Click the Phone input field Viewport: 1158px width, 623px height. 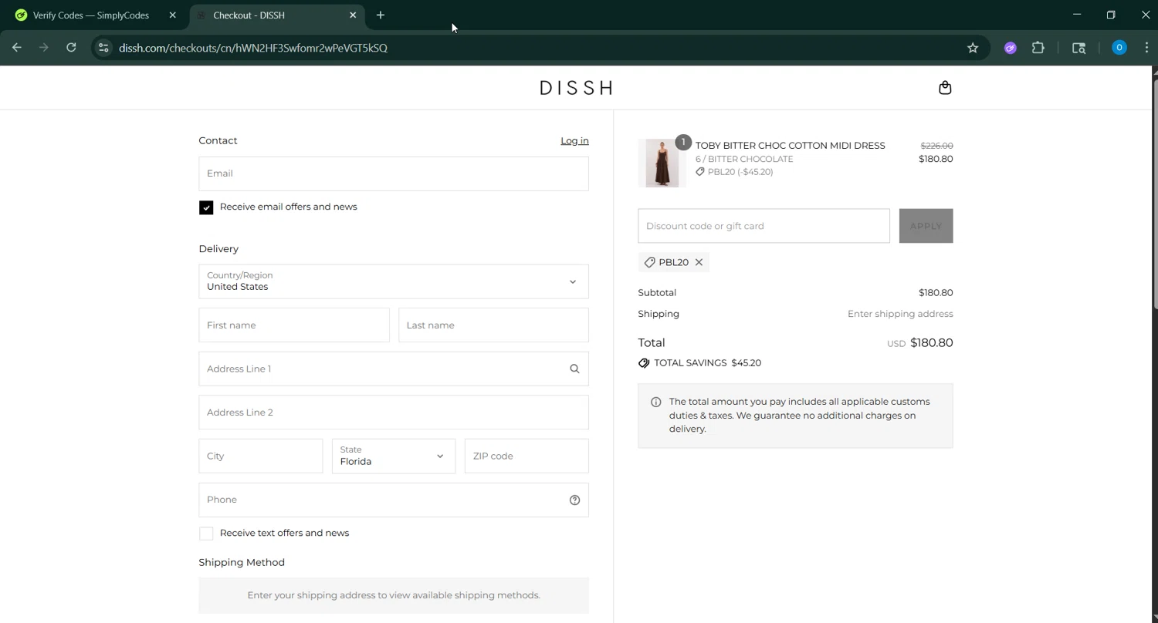point(394,500)
